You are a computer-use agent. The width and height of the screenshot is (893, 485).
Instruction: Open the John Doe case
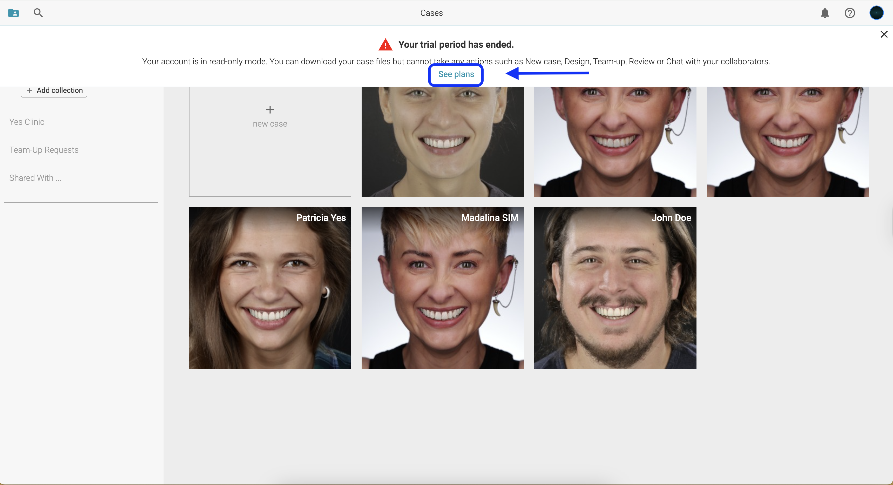point(615,288)
